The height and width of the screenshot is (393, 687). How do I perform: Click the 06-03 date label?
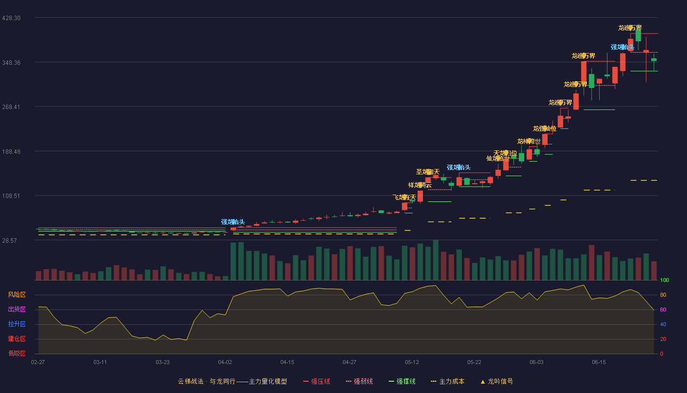coord(536,362)
